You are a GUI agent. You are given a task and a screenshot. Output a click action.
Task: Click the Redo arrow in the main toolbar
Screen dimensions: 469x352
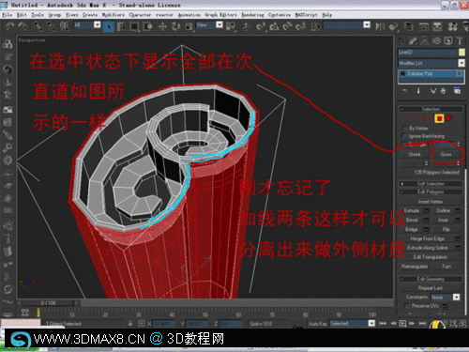[x=23, y=26]
